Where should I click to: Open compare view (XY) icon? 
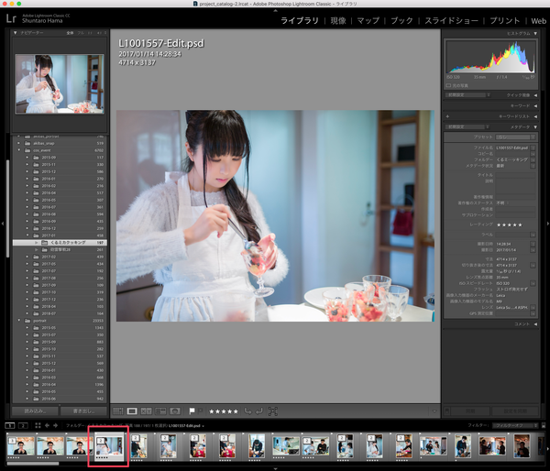(147, 411)
